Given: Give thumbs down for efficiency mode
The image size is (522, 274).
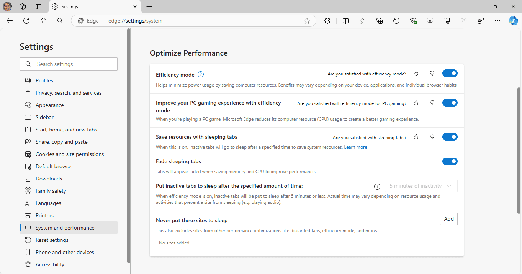Looking at the screenshot, I should [432, 73].
